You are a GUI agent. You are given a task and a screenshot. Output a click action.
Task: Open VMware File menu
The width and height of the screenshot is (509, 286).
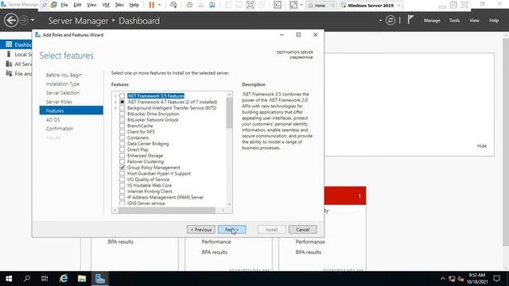point(64,5)
